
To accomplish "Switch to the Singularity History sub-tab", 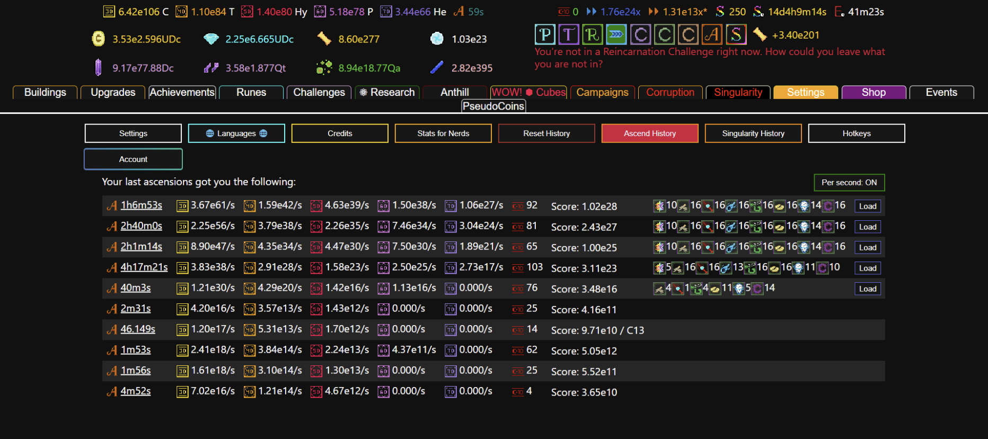I will click(753, 133).
